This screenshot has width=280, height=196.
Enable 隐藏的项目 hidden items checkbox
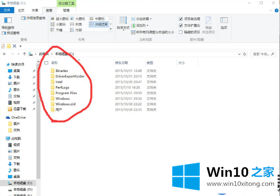(181, 32)
